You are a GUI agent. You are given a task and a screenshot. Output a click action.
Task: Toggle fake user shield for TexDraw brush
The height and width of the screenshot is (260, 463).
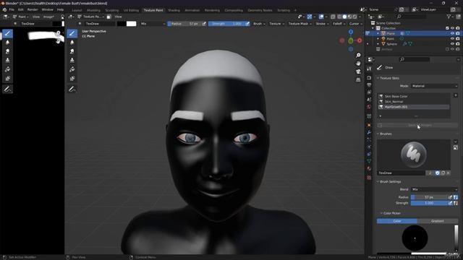(x=437, y=173)
